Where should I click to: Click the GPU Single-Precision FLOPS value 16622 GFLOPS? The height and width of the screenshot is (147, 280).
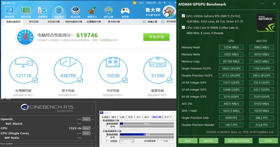(231, 69)
